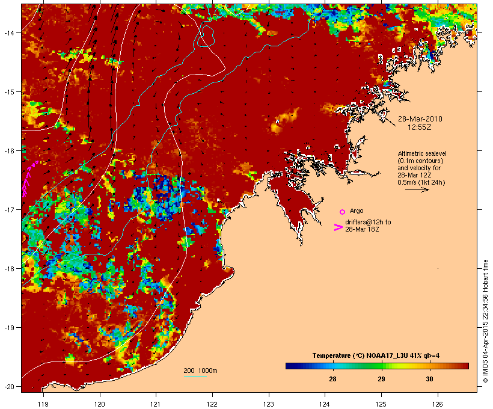
Task: Click the magenta Argo circle marker in legend
Action: 343,212
